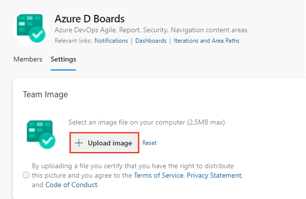Click the Azure D Boards team title
The width and height of the screenshot is (306, 199).
pyautogui.click(x=90, y=19)
